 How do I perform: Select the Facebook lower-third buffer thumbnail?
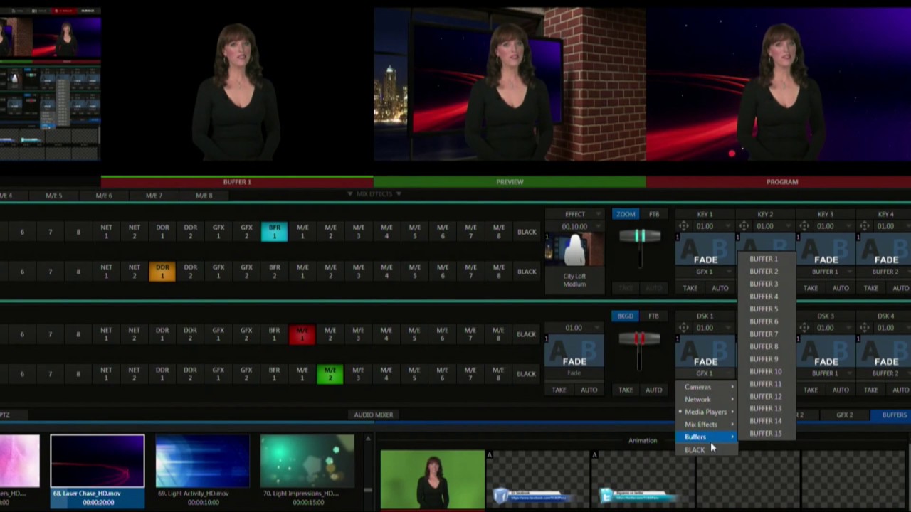537,480
